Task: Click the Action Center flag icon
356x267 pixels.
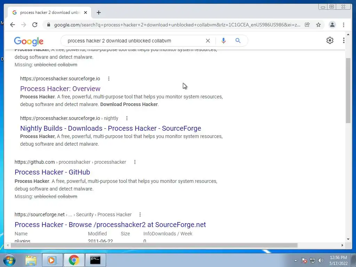Action: click(304, 260)
